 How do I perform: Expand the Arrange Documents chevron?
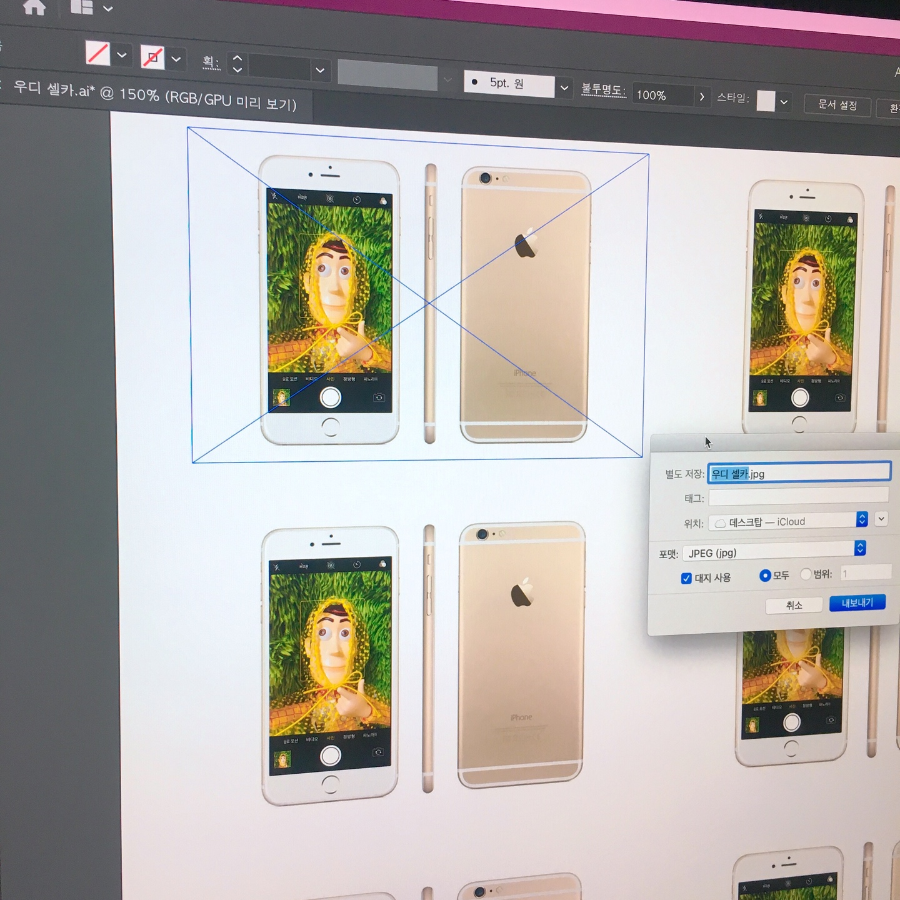coord(108,9)
